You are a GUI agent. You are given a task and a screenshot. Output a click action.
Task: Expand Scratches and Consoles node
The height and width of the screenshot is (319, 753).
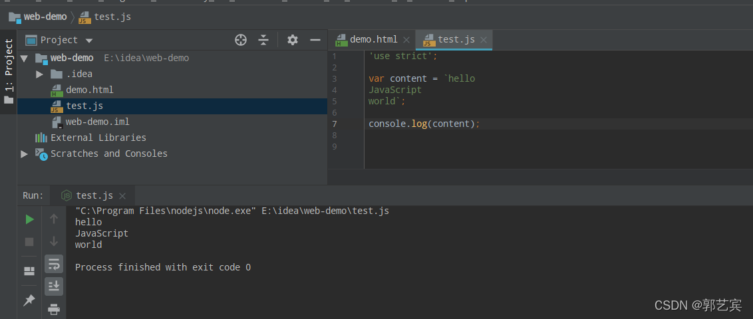tap(24, 154)
